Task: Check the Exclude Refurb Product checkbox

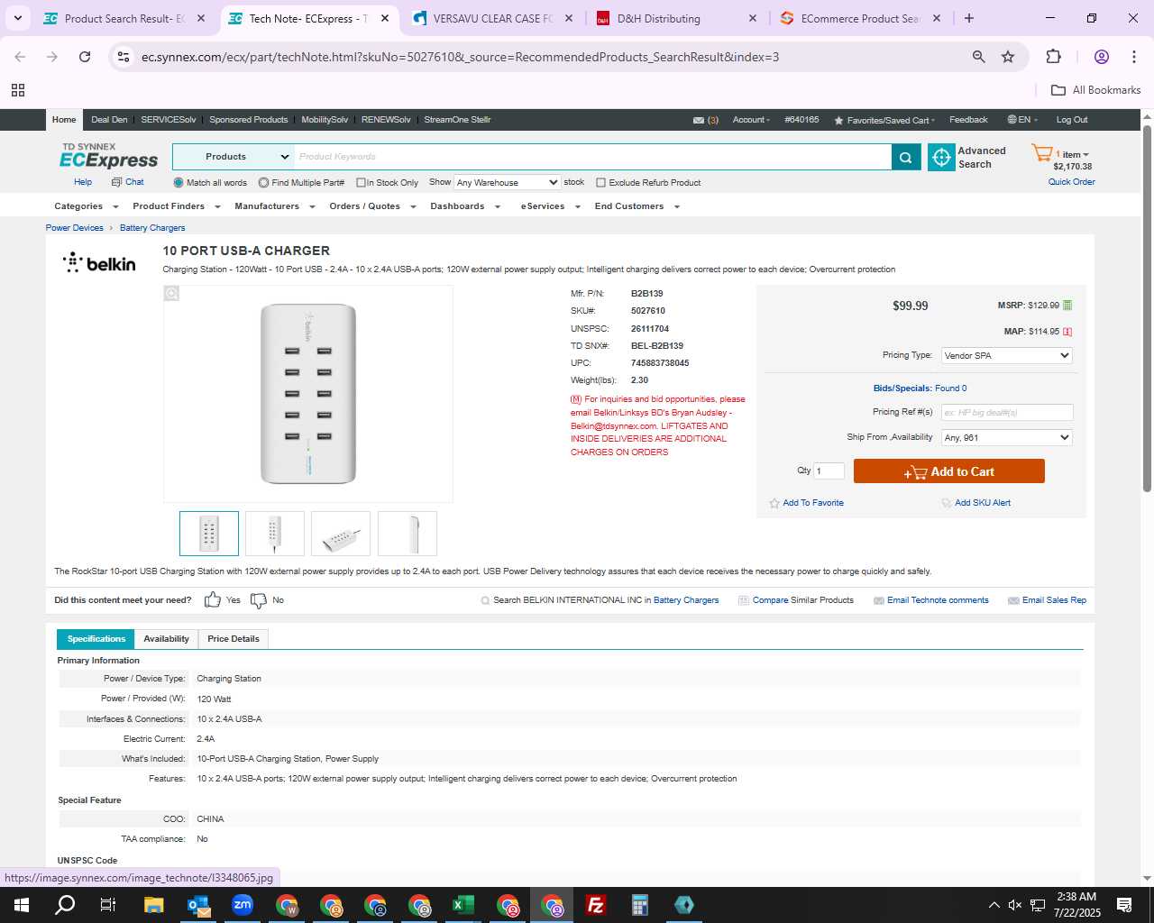Action: (600, 183)
